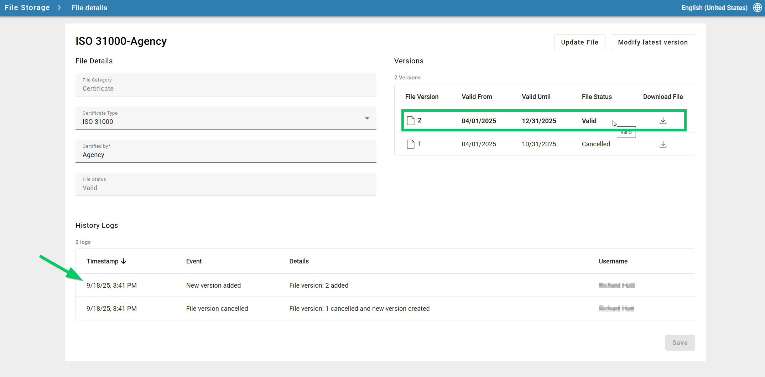Download file version 1
The image size is (765, 377).
click(663, 144)
